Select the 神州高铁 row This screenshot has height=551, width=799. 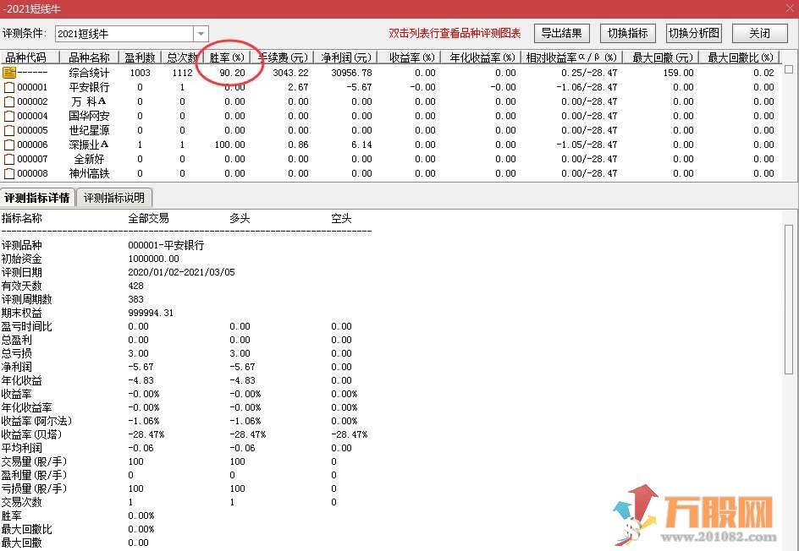390,173
